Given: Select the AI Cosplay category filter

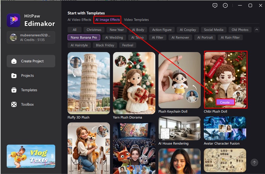Looking at the screenshot, I should point(188,30).
